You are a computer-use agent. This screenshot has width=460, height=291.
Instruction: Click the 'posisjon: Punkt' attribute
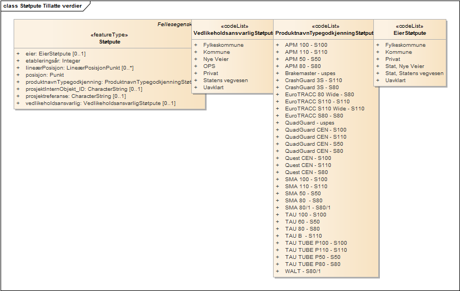click(45, 75)
